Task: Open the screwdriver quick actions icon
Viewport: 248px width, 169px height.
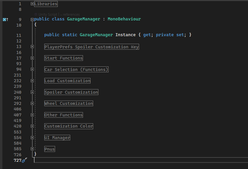Action: (24, 160)
